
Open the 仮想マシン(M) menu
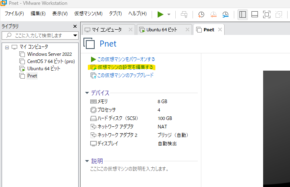click(88, 14)
